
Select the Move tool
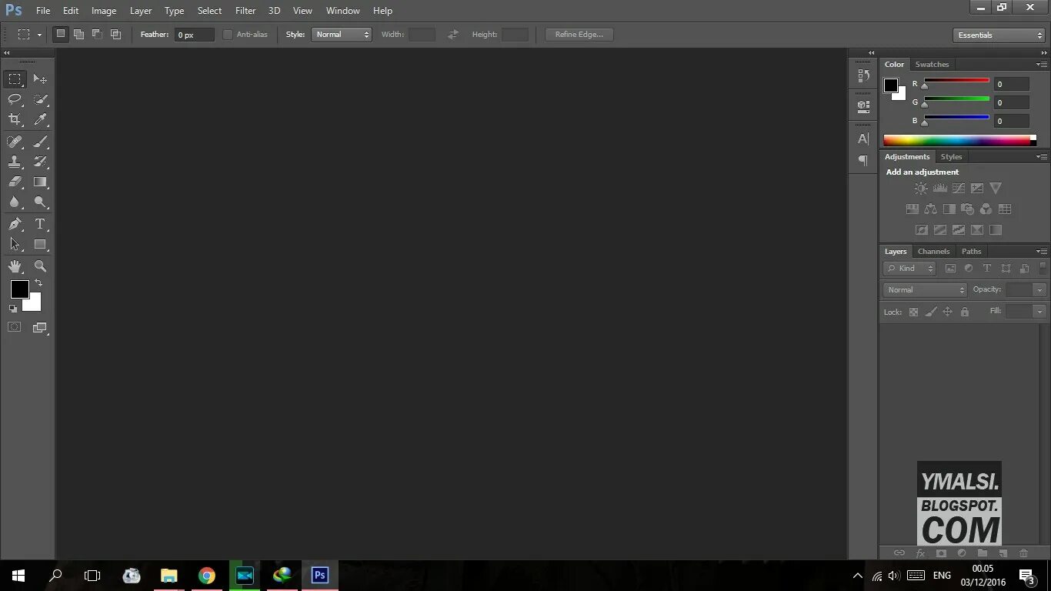click(x=40, y=79)
